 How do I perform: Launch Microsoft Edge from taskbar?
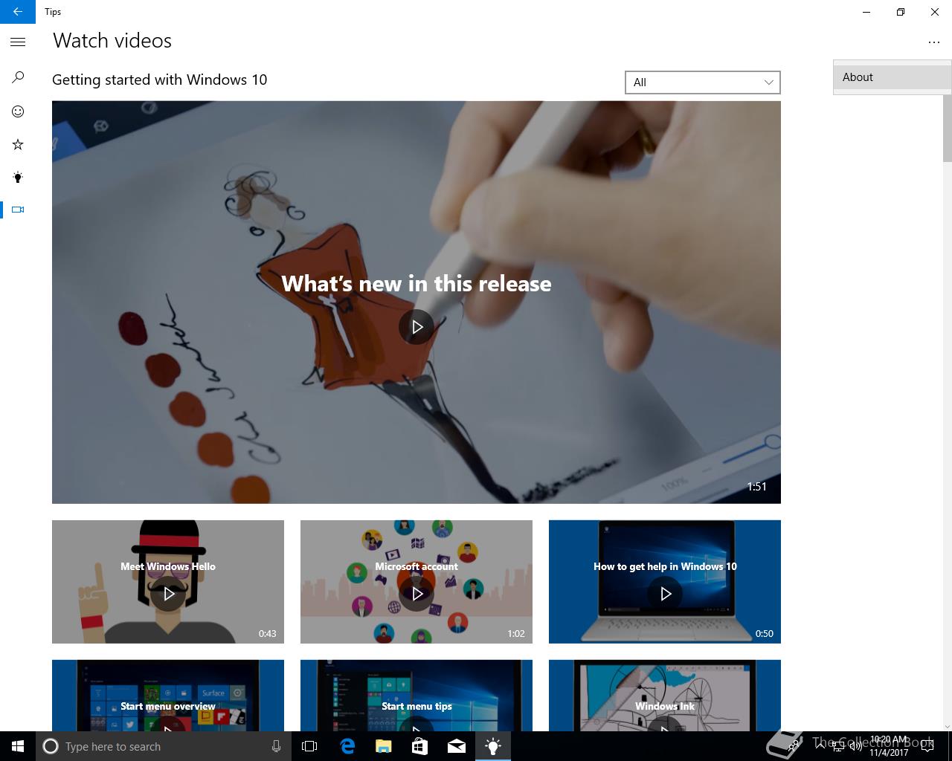tap(347, 746)
